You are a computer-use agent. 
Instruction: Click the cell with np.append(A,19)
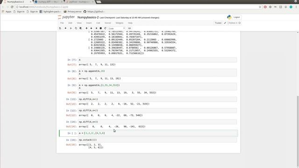[157, 72]
